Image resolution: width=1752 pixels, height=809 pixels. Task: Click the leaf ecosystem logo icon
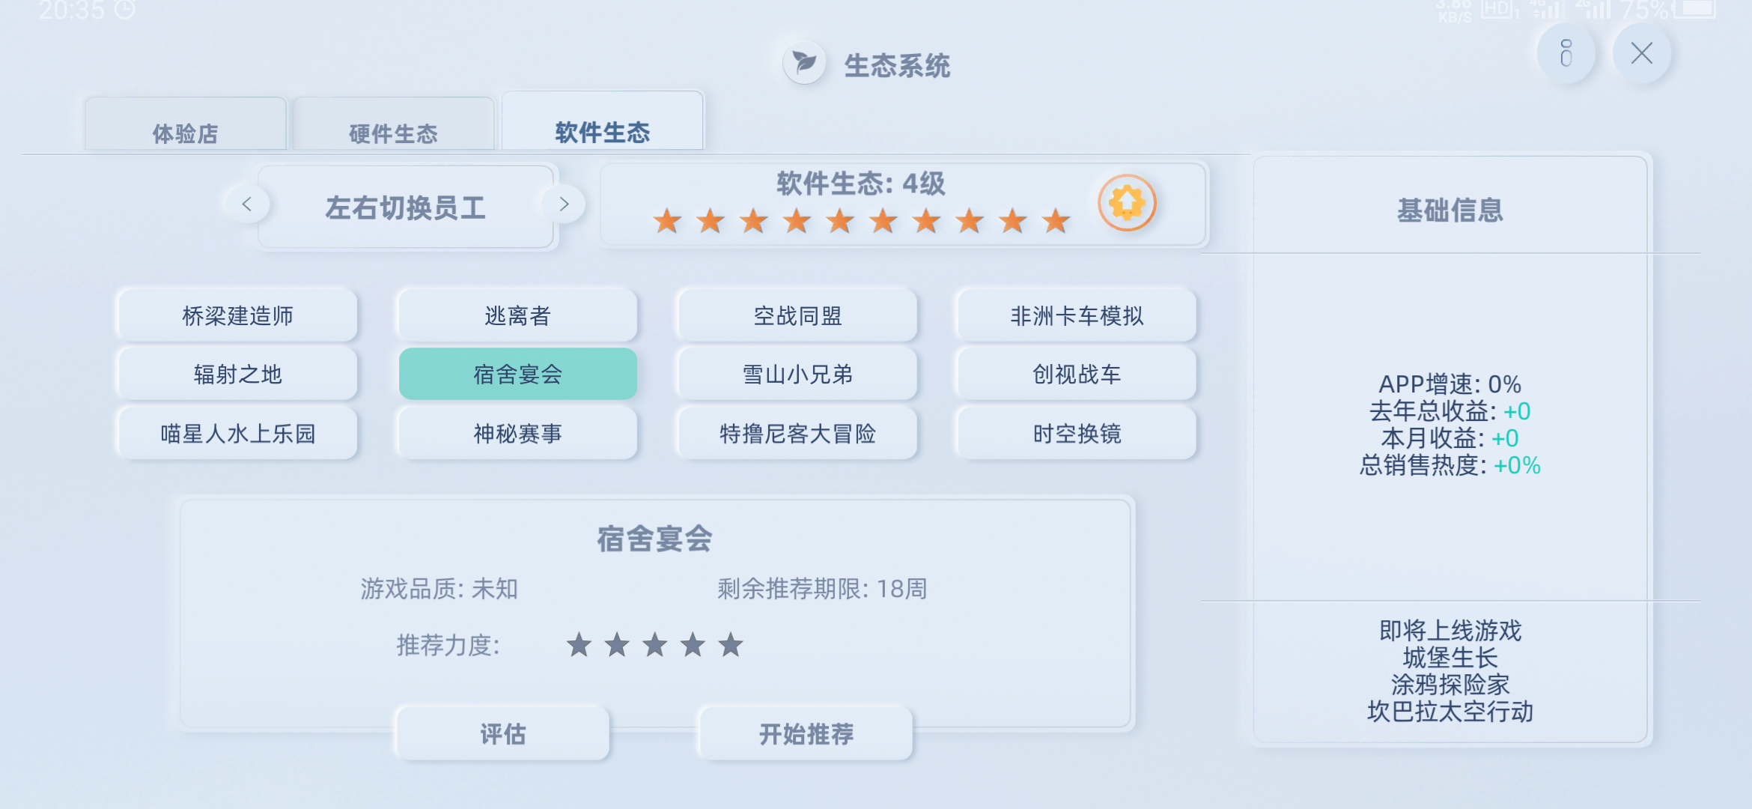805,62
